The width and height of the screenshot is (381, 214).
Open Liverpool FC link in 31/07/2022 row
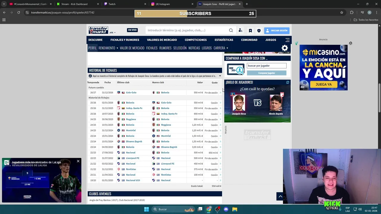coord(132,158)
